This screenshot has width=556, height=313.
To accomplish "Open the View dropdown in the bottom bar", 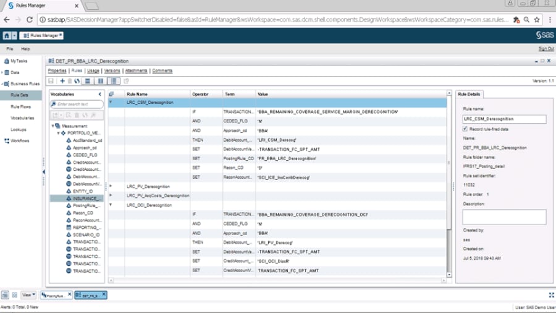I will [28, 295].
